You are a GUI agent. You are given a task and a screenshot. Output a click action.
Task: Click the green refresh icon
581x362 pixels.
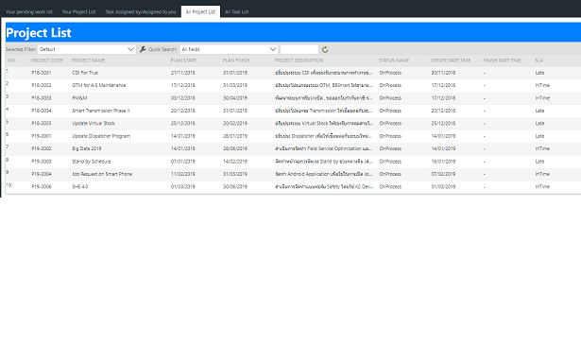(325, 49)
